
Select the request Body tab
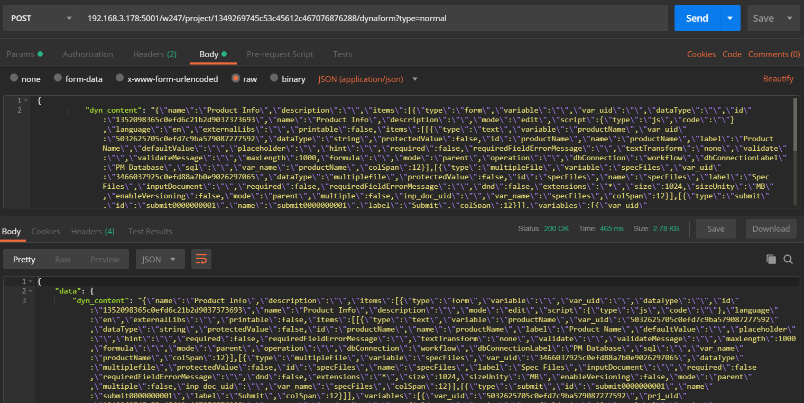212,54
